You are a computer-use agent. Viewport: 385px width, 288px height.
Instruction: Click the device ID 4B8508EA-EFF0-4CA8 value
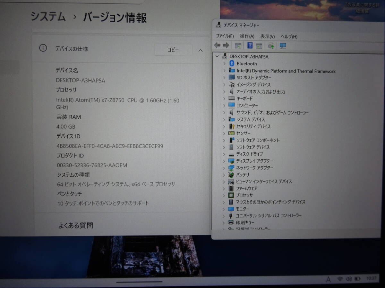(x=110, y=146)
